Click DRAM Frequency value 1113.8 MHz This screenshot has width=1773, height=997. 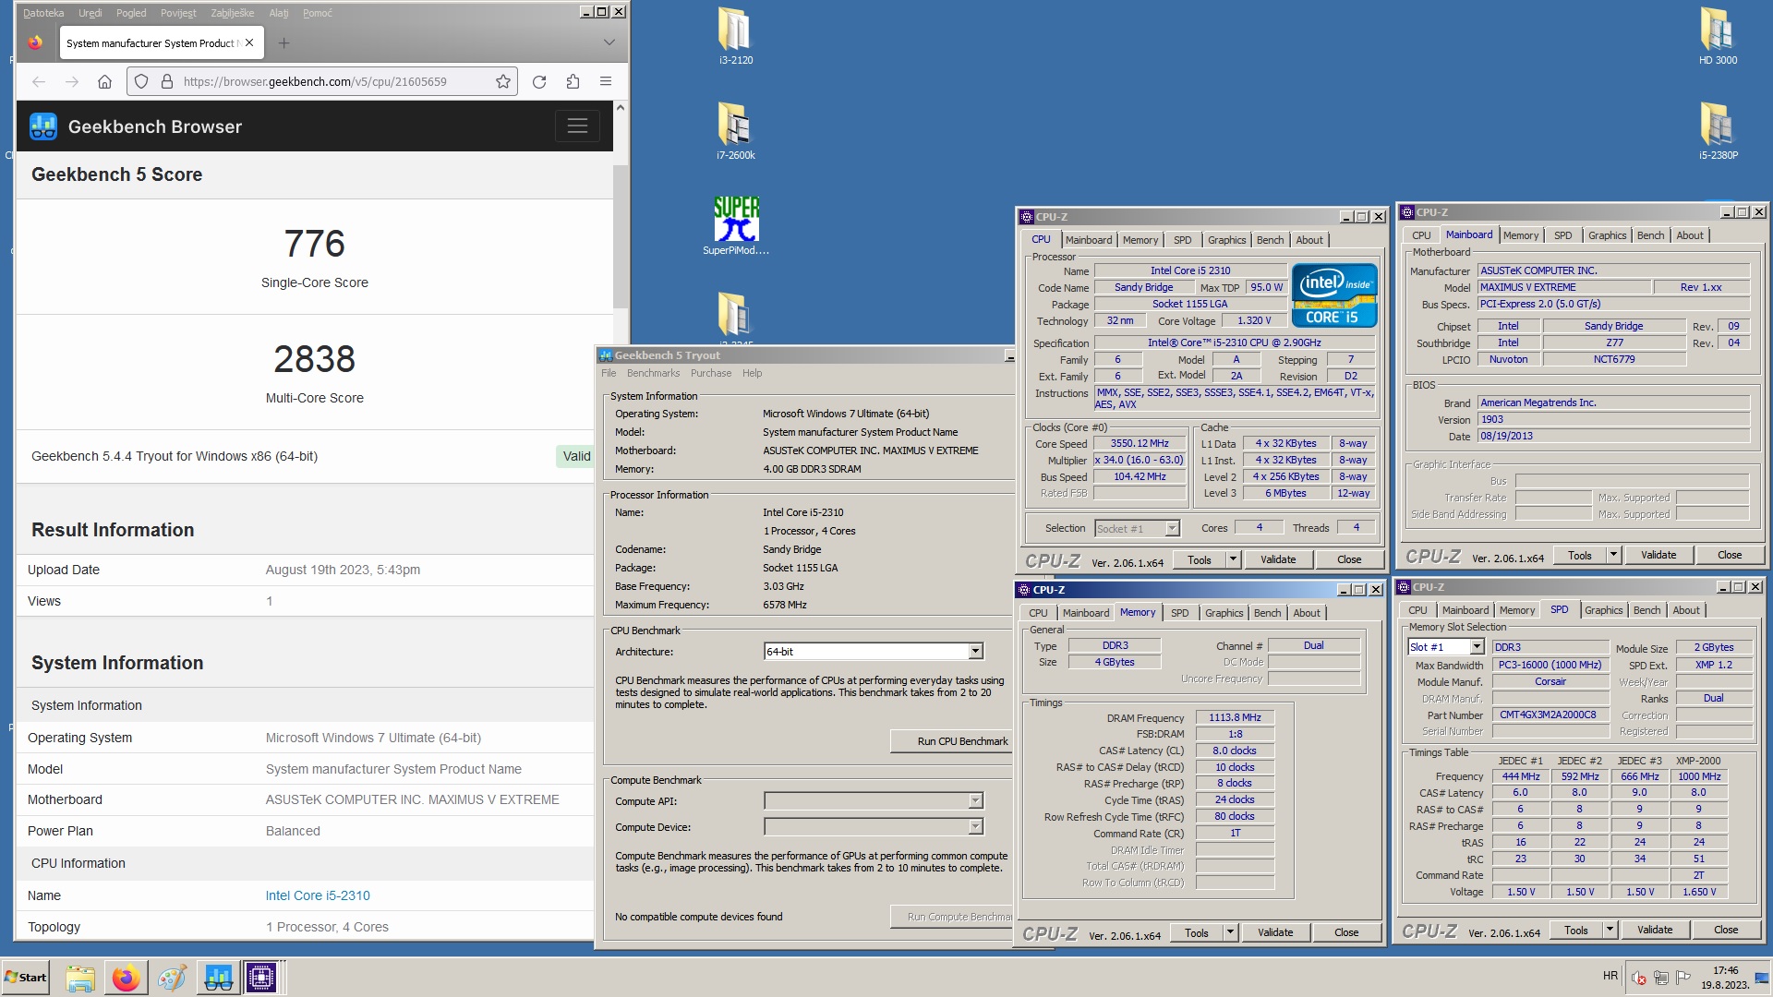click(1235, 717)
